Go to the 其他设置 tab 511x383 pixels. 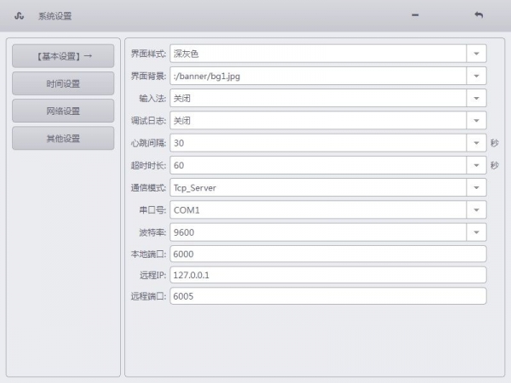coord(63,138)
